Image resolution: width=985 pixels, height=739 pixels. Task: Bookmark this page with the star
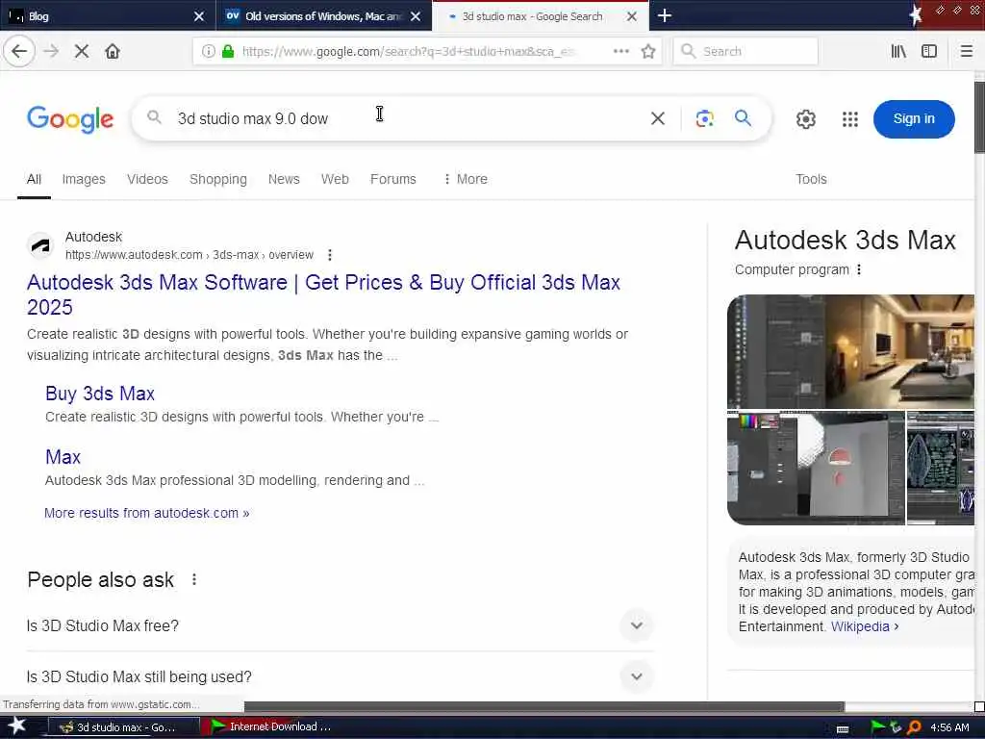coord(648,51)
